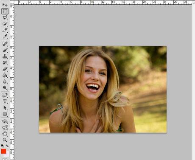Select the Blur droplet tool
This screenshot has height=160, width=195.
(x=5, y=81)
